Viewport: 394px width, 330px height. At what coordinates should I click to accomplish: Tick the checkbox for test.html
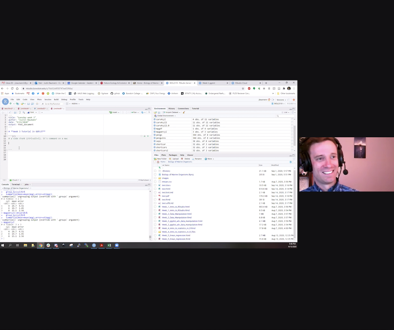[x=155, y=189]
